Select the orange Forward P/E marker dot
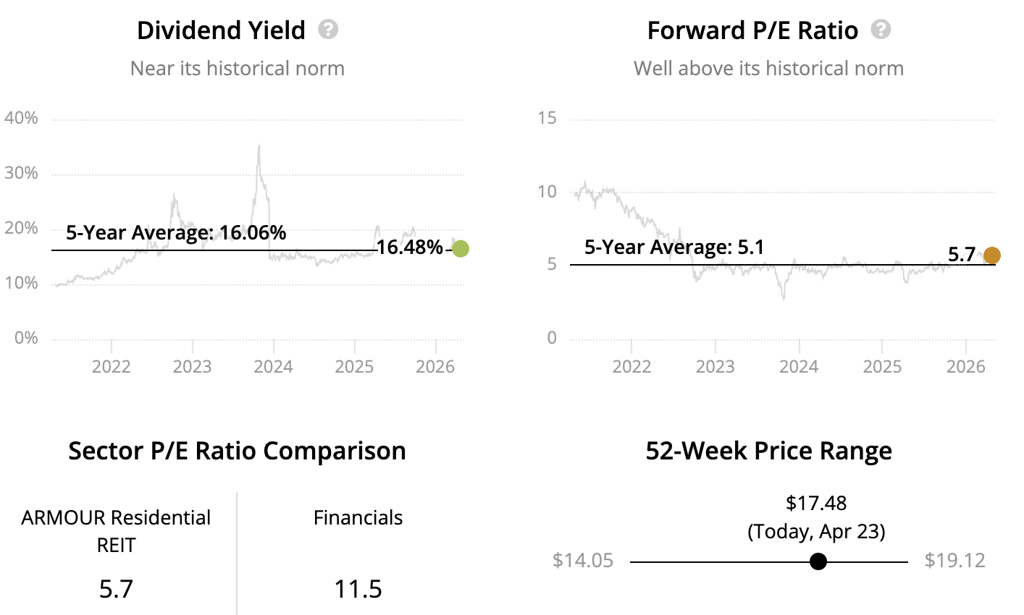The height and width of the screenshot is (615, 1024). [992, 255]
